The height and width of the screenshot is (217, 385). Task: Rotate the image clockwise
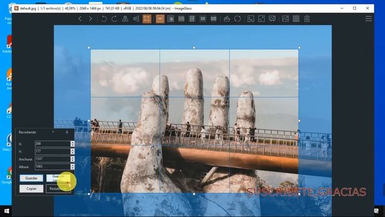click(114, 19)
